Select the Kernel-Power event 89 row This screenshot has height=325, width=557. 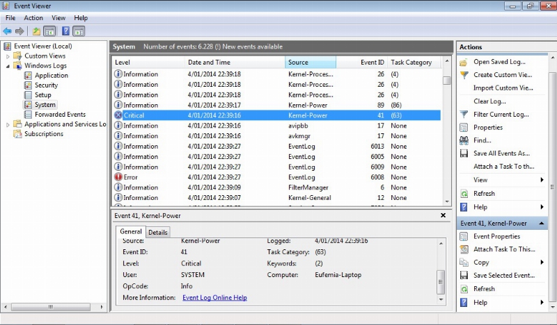coord(277,106)
